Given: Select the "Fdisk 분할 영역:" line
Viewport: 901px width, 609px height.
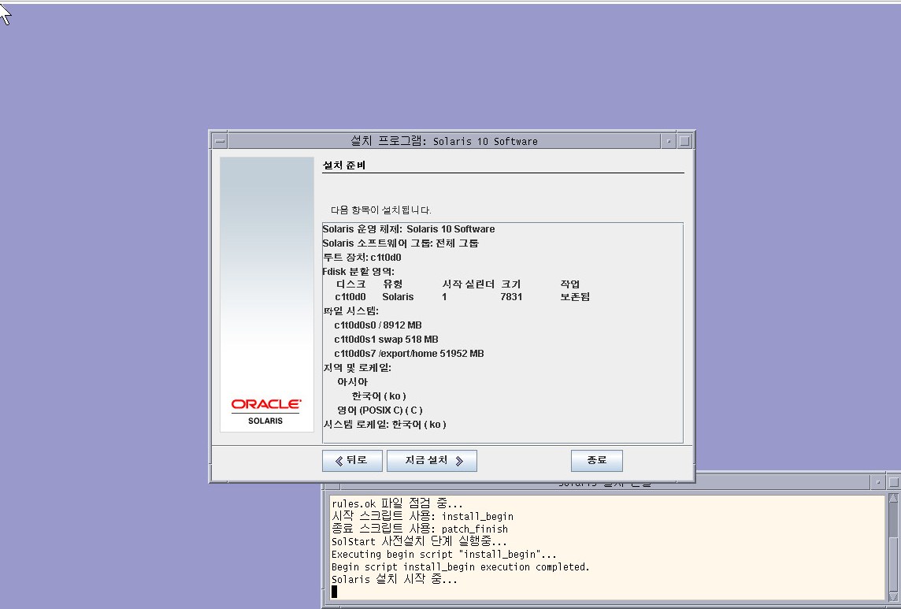Looking at the screenshot, I should [358, 272].
